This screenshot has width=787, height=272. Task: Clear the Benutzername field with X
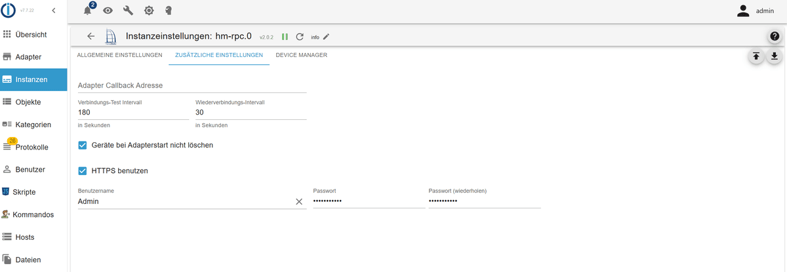[x=299, y=201]
